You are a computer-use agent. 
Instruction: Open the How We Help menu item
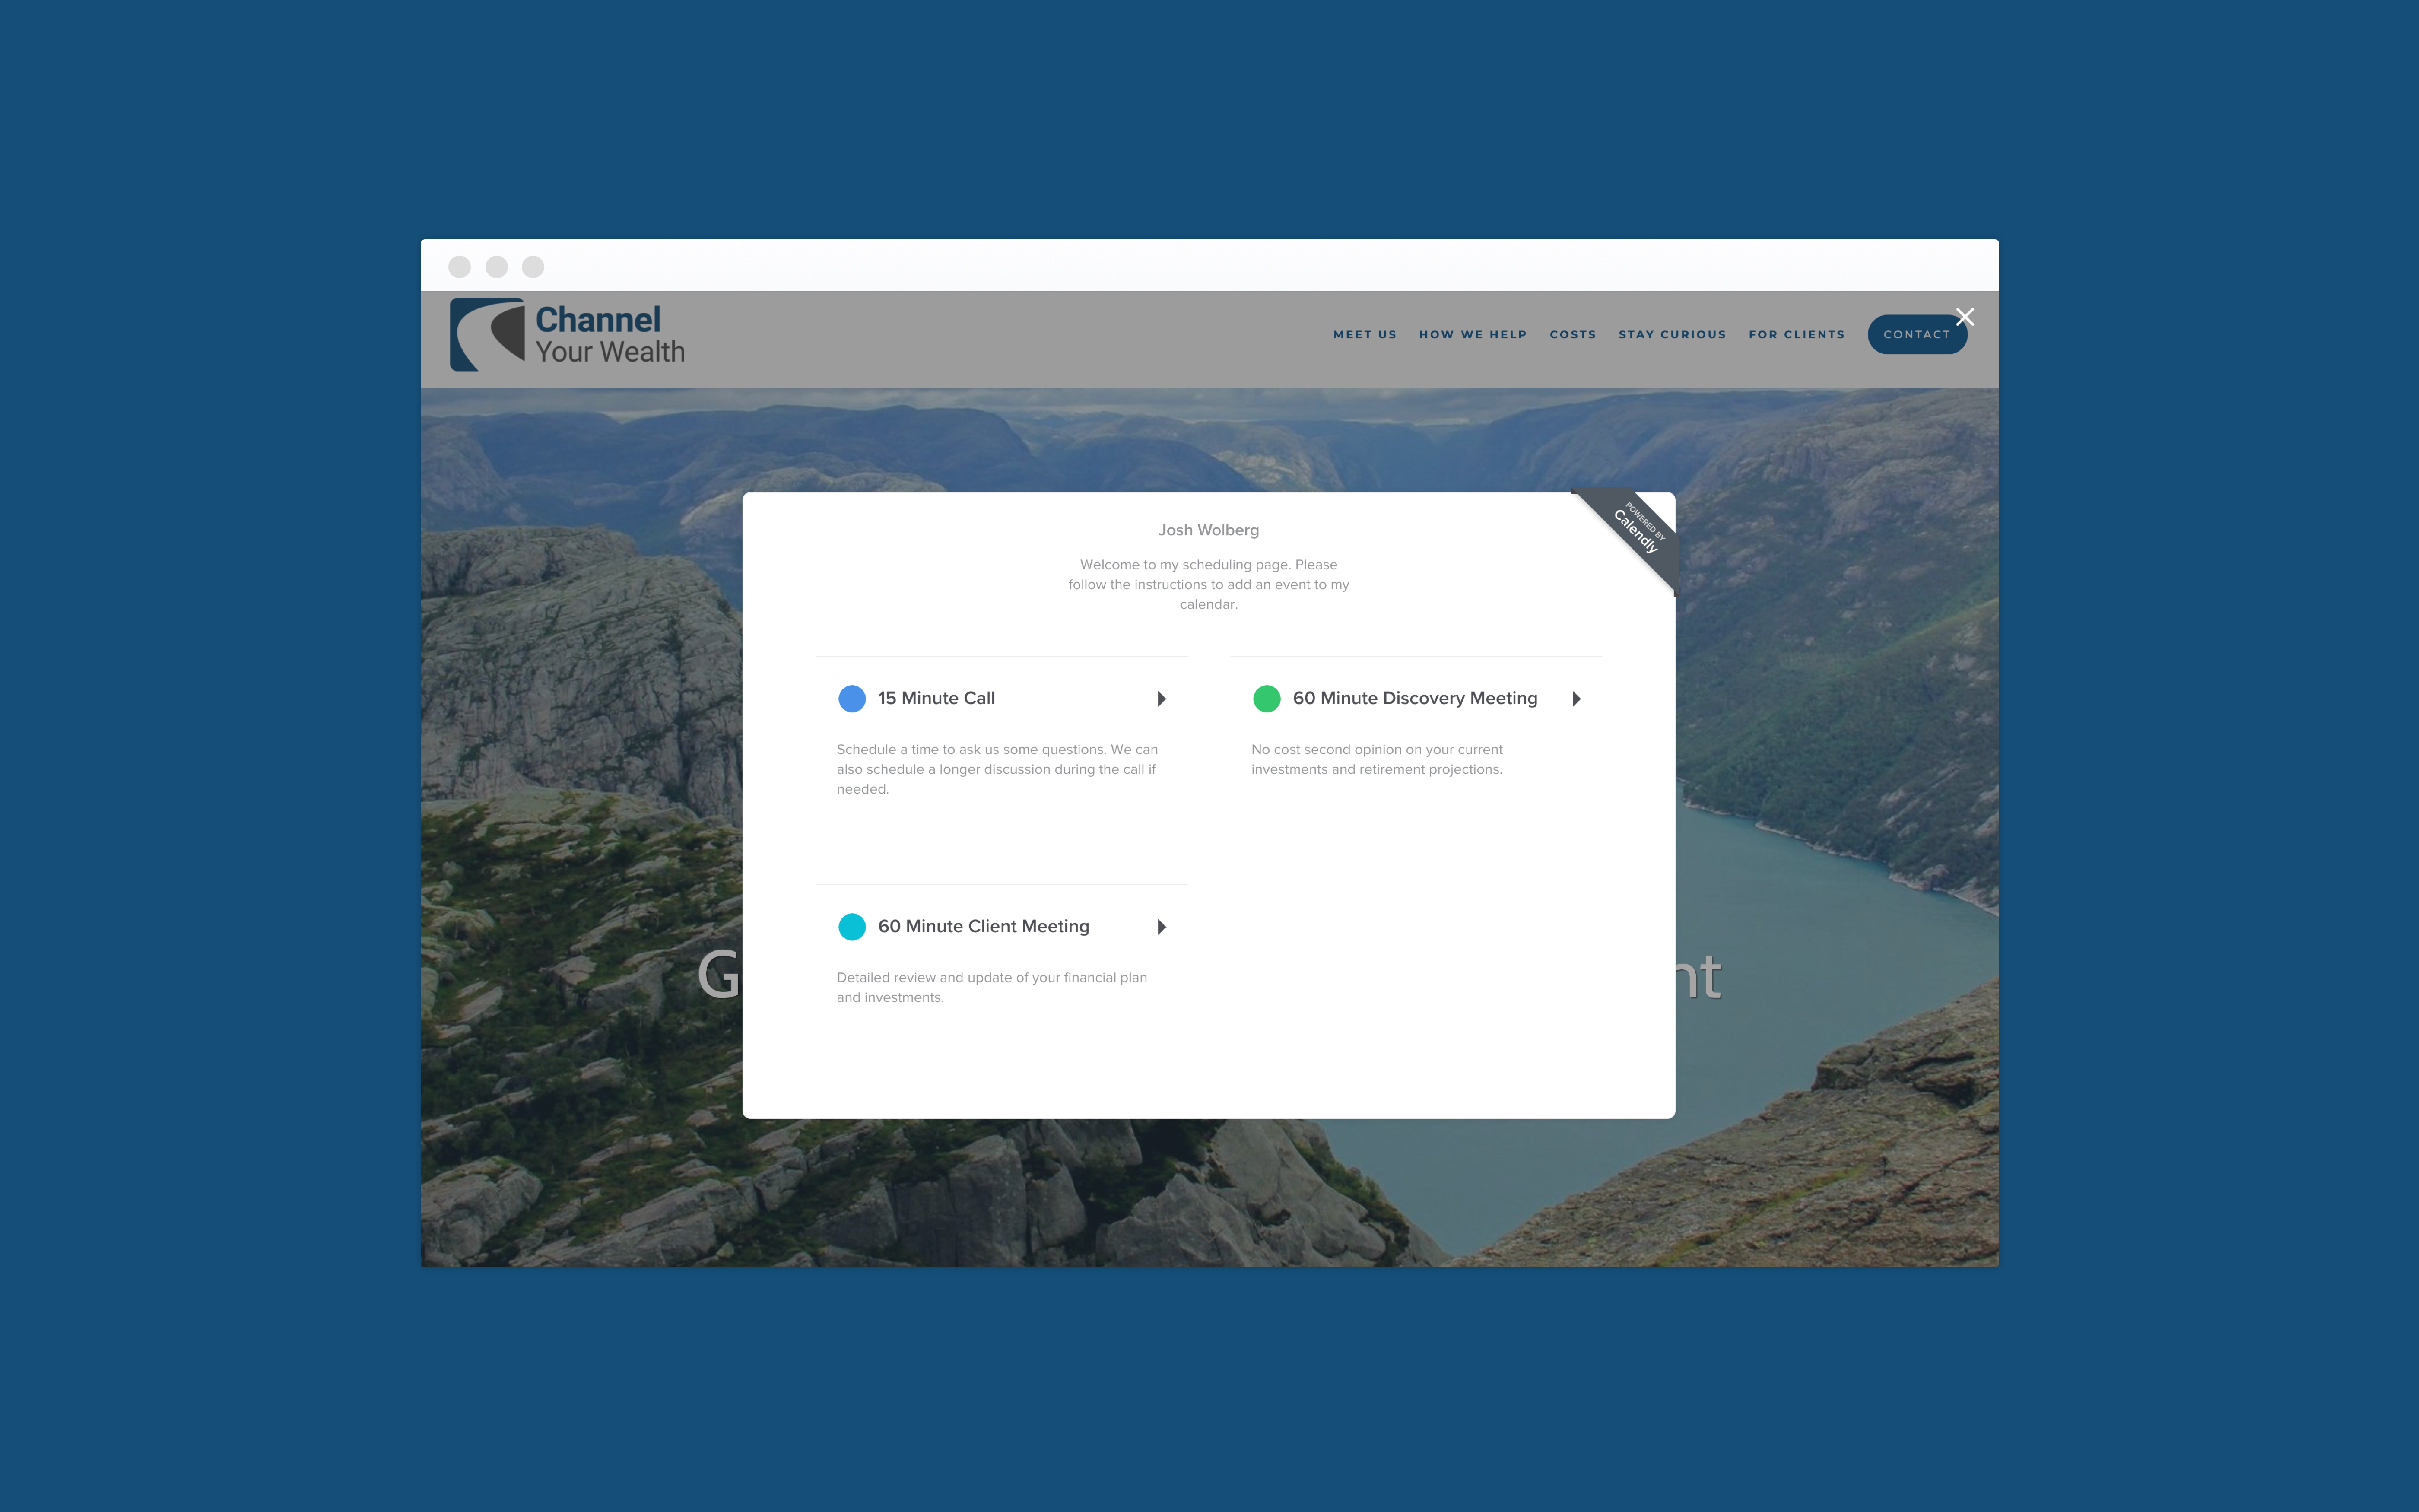click(1473, 335)
